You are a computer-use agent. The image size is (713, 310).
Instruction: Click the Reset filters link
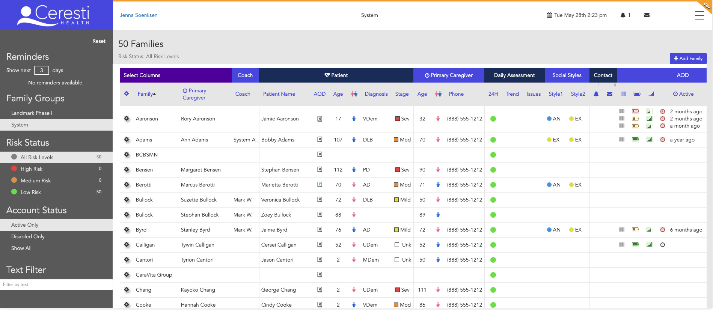coord(99,41)
